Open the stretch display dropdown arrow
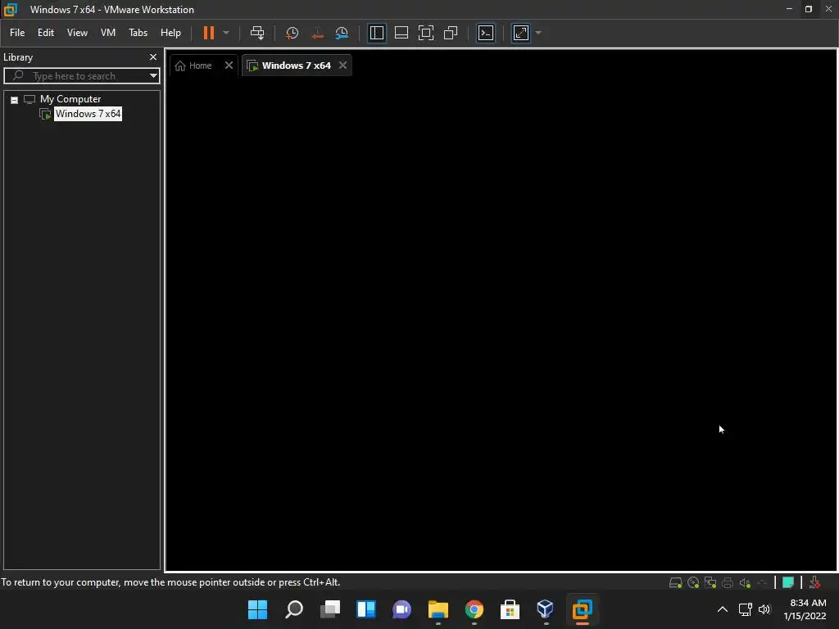Viewport: 839px width, 629px height. coord(538,33)
